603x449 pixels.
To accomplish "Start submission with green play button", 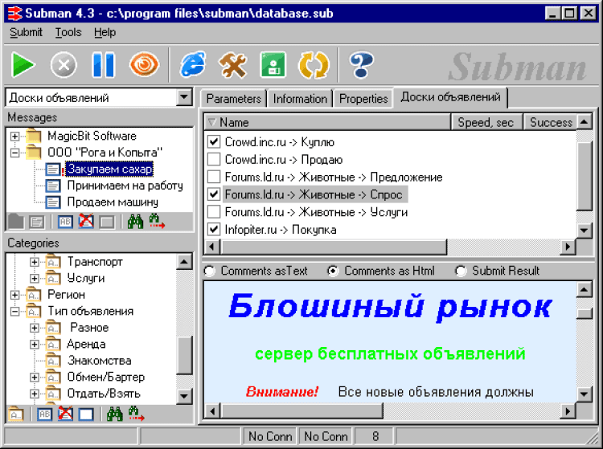I will [x=23, y=64].
